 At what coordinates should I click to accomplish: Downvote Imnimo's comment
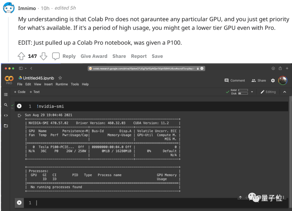click(x=43, y=56)
